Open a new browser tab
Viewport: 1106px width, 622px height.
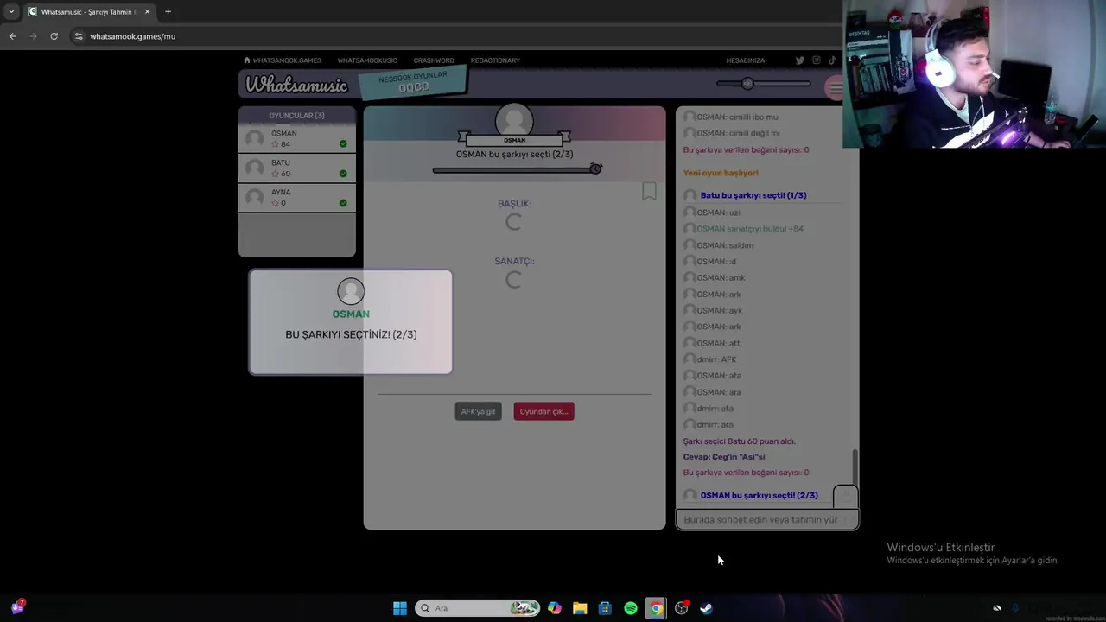point(168,12)
